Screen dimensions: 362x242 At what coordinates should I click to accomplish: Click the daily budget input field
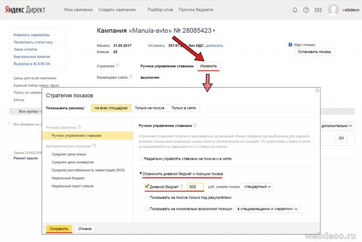pos(195,187)
